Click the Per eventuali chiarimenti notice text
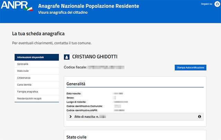The height and width of the screenshot is (140, 221). pos(52,43)
